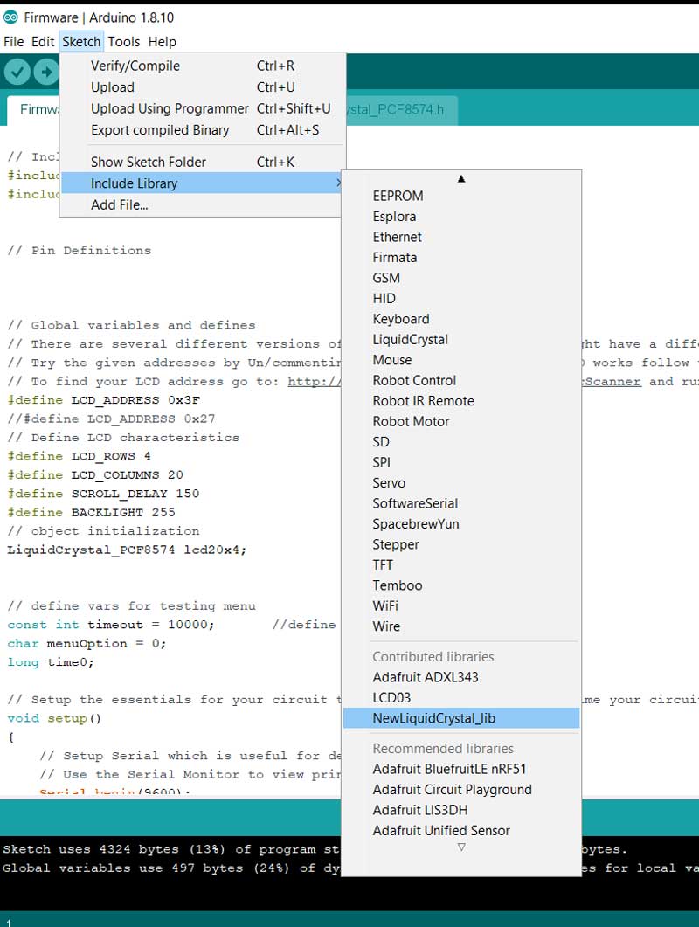The width and height of the screenshot is (699, 927).
Task: Select NewLiquidCrystal_lib contributed library
Action: [x=461, y=718]
